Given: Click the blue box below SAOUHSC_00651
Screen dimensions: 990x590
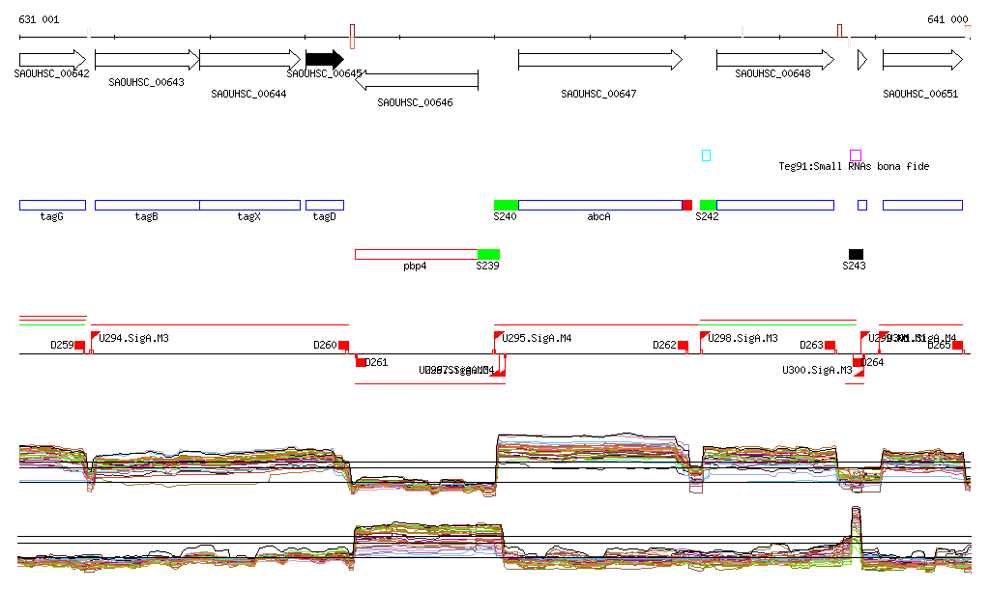Looking at the screenshot, I should pyautogui.click(x=922, y=205).
